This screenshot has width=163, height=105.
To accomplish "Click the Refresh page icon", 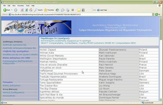I will [x=26, y=10].
